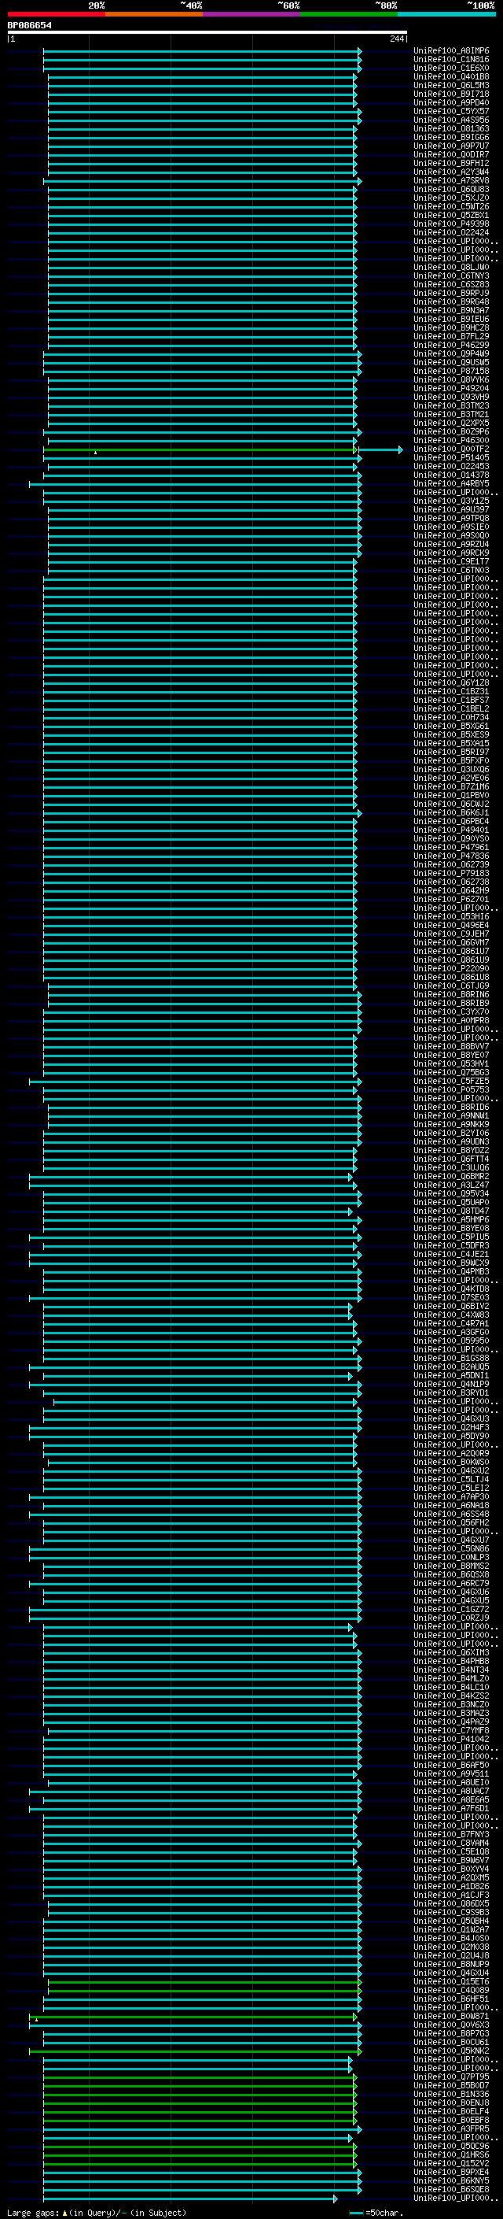Click the orange ~40% legend swatch
The width and height of the screenshot is (503, 2219).
(x=154, y=14)
